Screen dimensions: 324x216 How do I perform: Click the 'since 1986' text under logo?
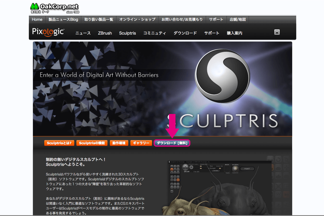tap(73, 12)
